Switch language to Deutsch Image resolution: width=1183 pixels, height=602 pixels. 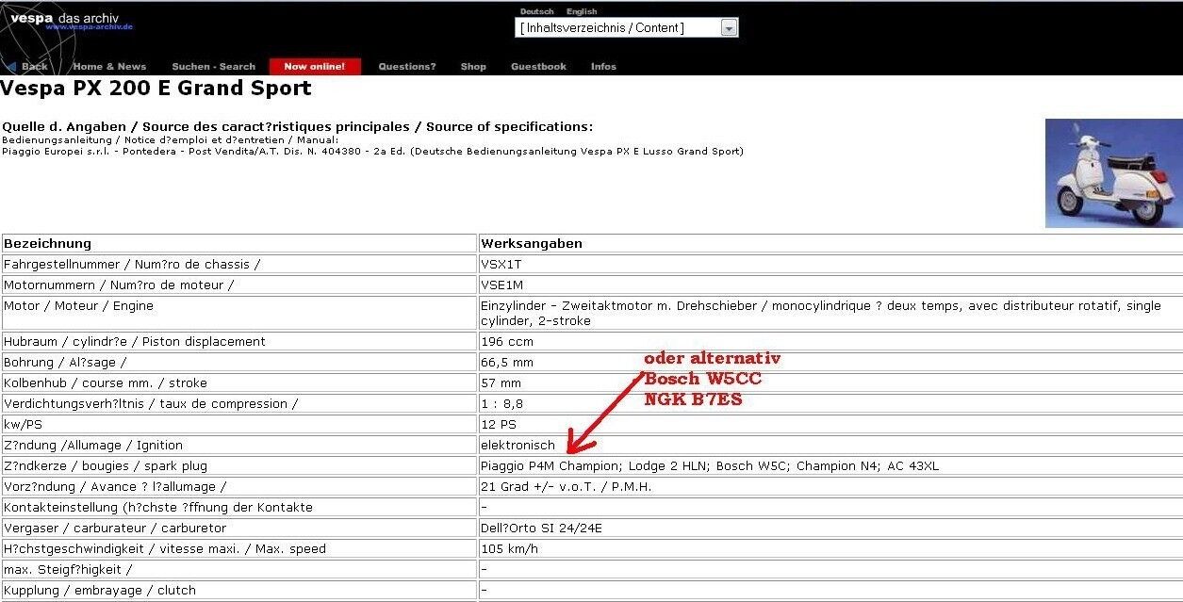click(536, 11)
